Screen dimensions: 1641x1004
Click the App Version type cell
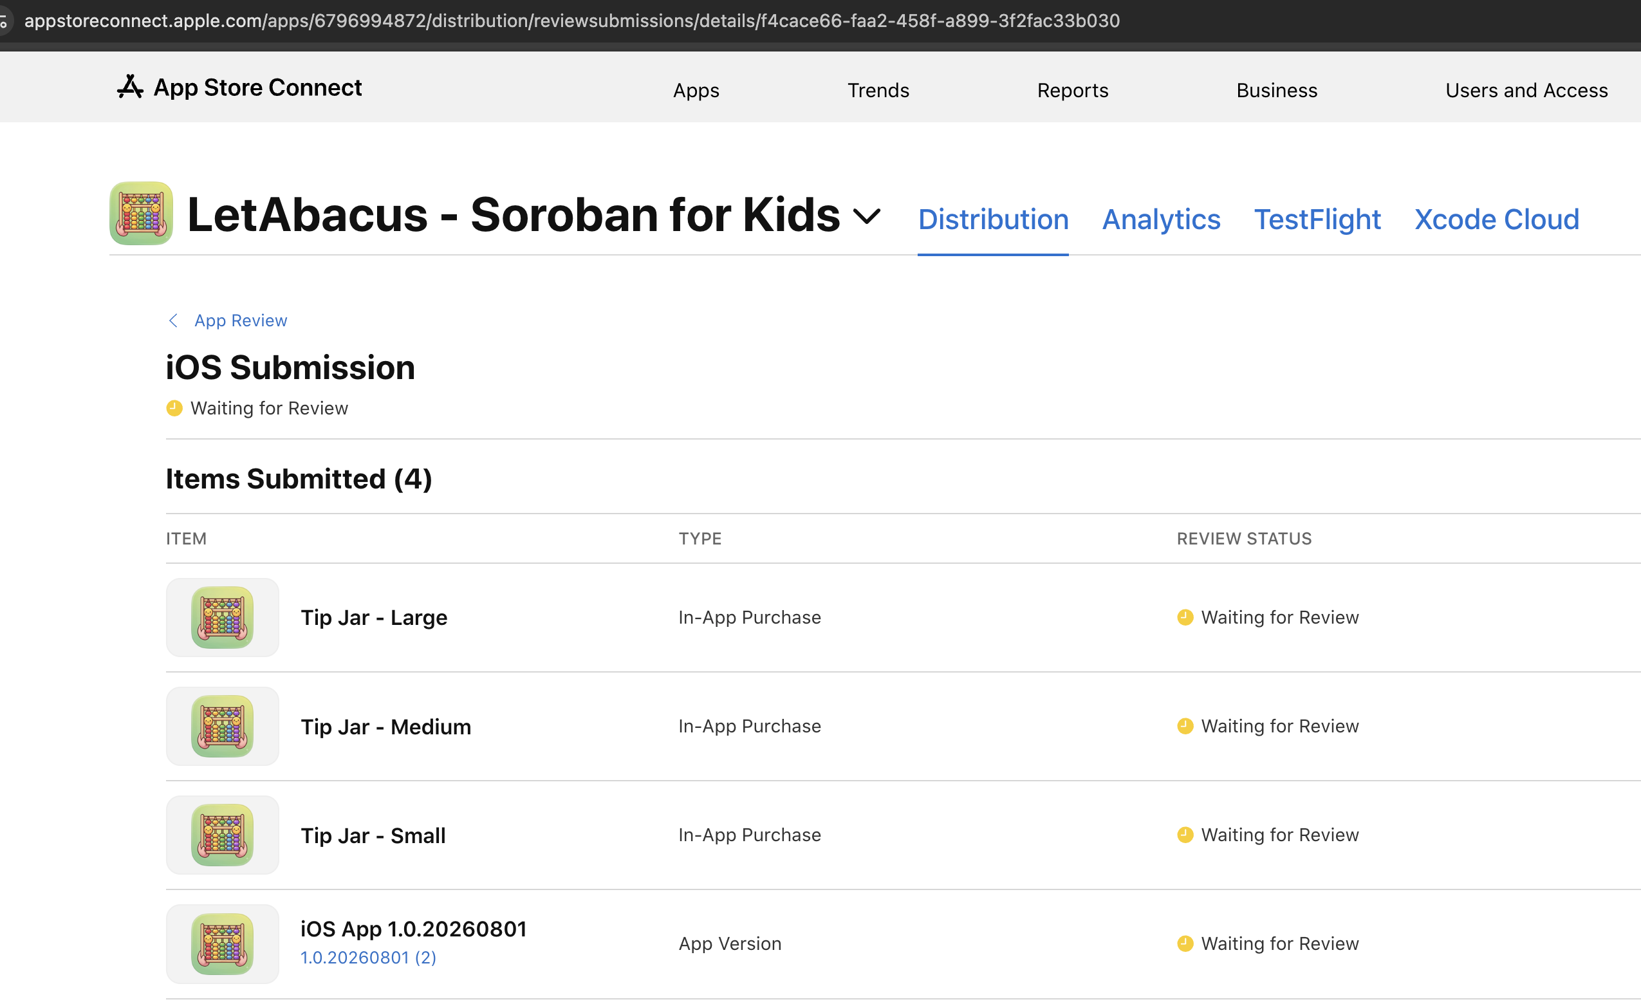pyautogui.click(x=730, y=944)
